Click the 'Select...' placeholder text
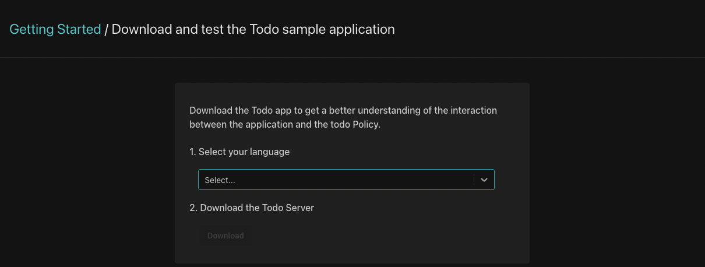 tap(220, 180)
